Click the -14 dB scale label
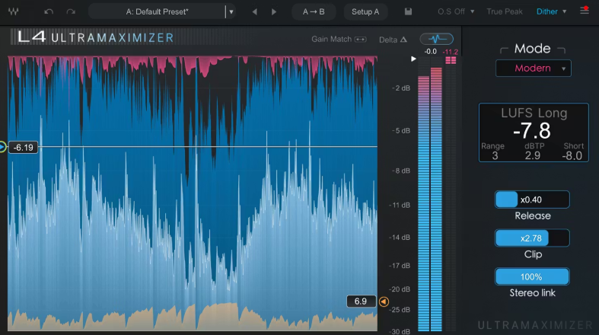The height and width of the screenshot is (335, 599). pyautogui.click(x=400, y=238)
